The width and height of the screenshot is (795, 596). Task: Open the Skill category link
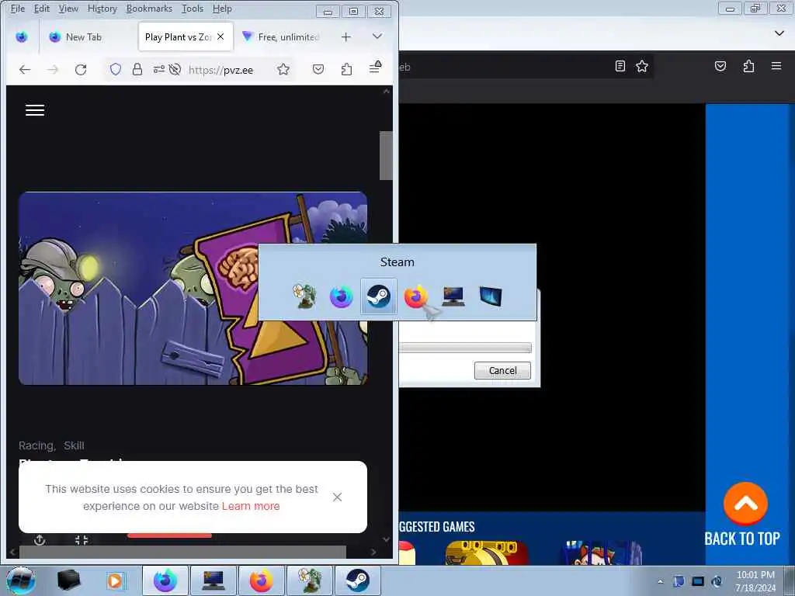(74, 445)
